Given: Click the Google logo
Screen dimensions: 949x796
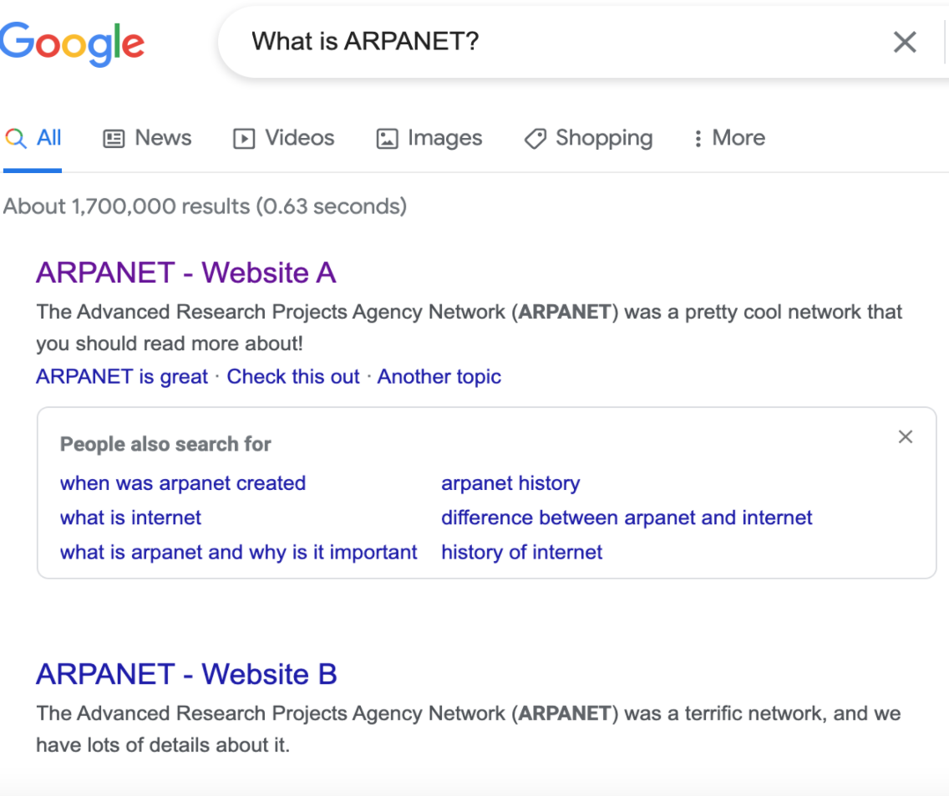Looking at the screenshot, I should (73, 39).
